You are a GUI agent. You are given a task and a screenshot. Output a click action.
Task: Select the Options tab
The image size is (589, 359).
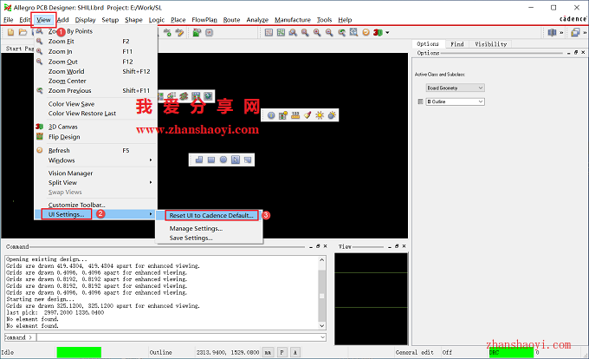click(x=428, y=44)
